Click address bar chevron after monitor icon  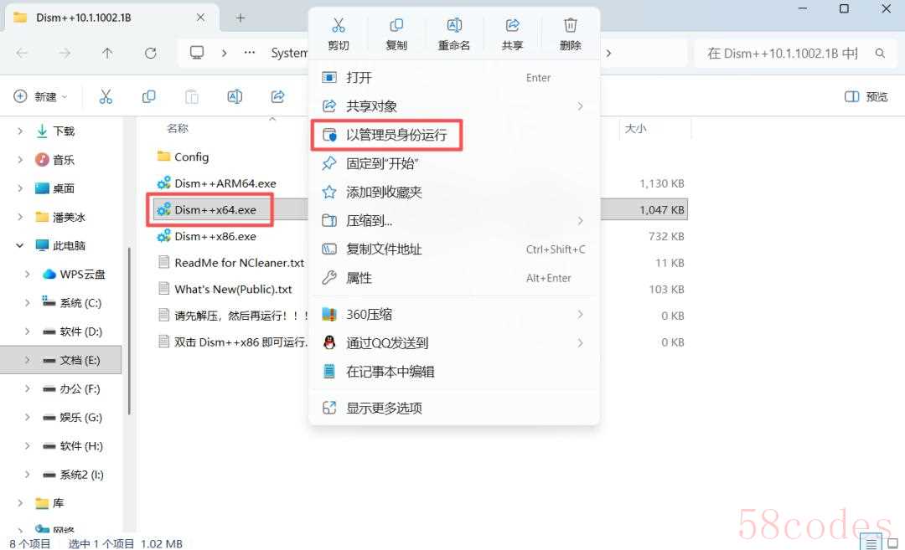(224, 53)
